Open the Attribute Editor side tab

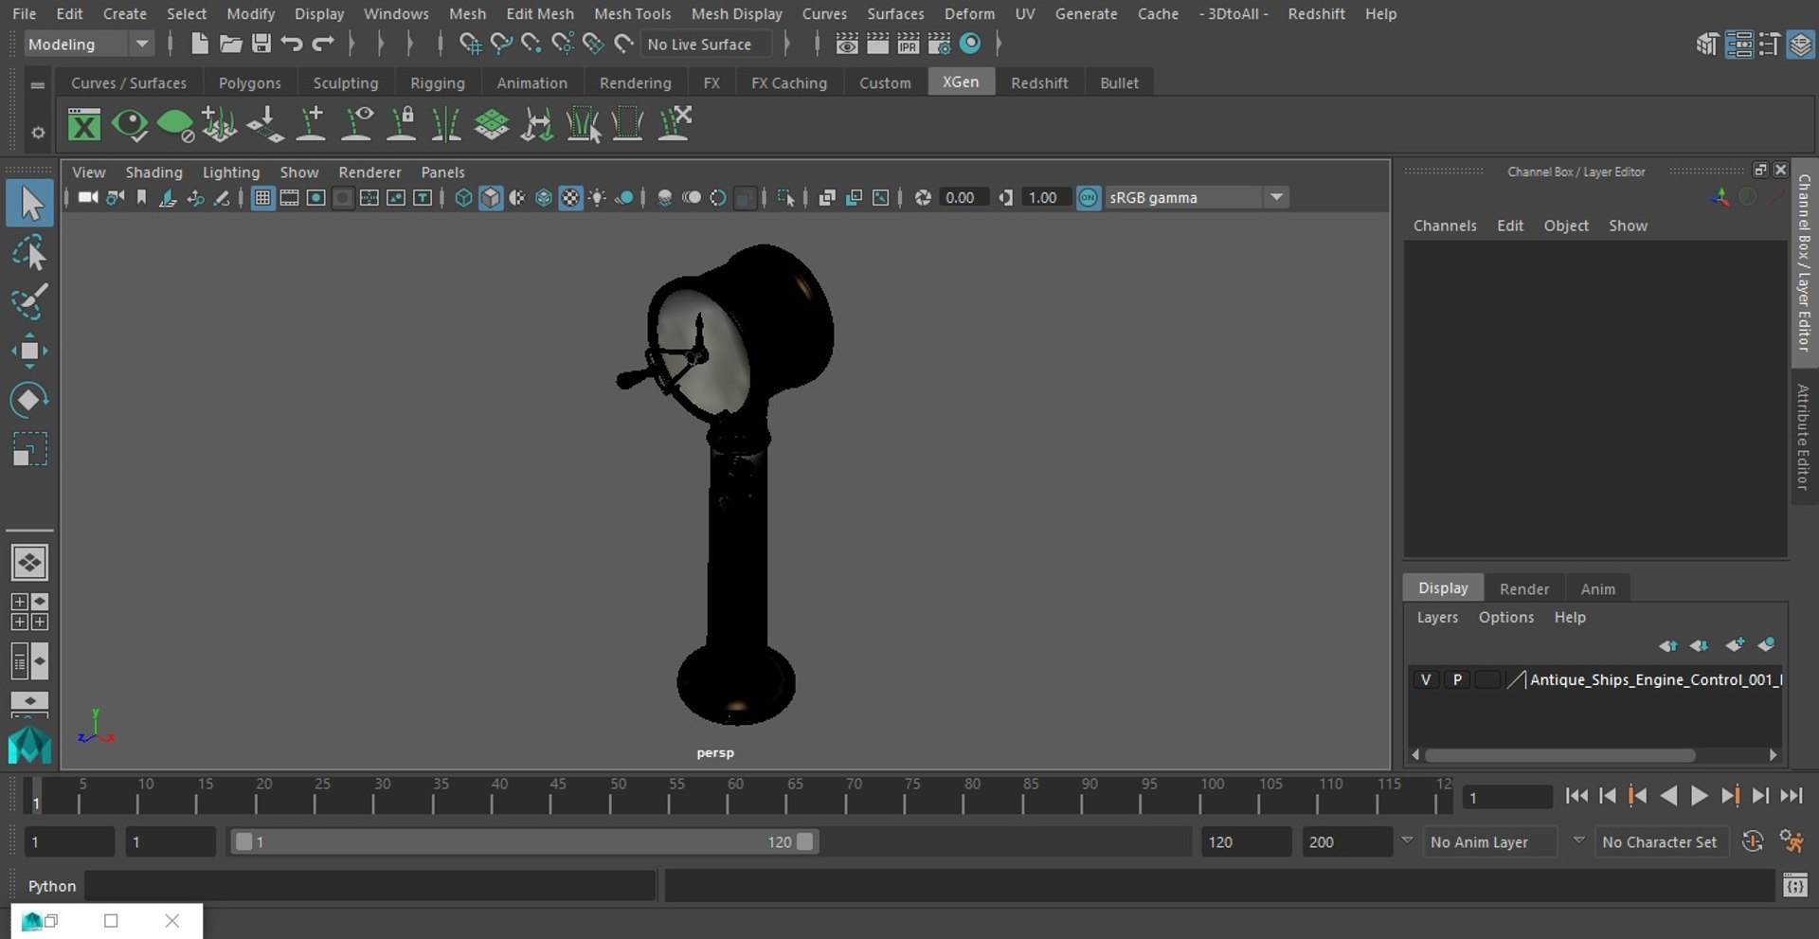[x=1803, y=436]
